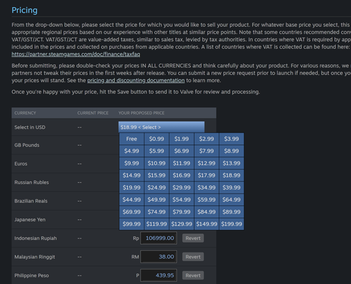Select the $149.99 price
Screen dimensions: 351x284
click(x=206, y=224)
